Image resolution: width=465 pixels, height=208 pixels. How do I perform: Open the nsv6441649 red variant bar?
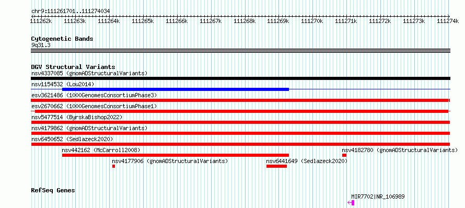tap(276, 166)
